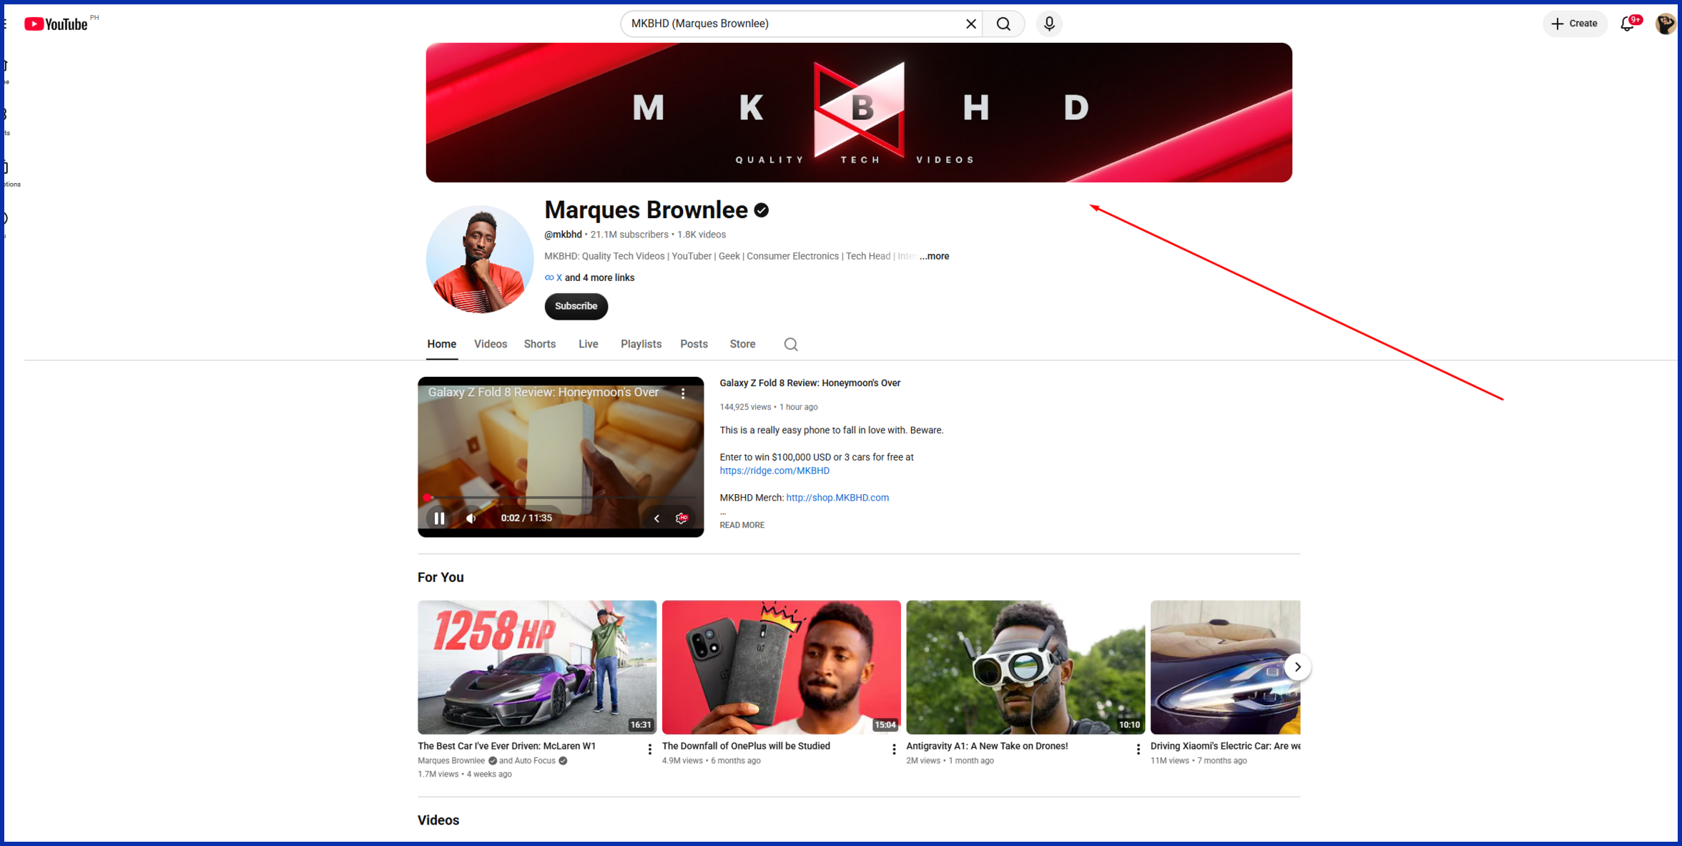Image resolution: width=1682 pixels, height=846 pixels.
Task: Click the verified badge beside Marques Brownlee
Action: 762,210
